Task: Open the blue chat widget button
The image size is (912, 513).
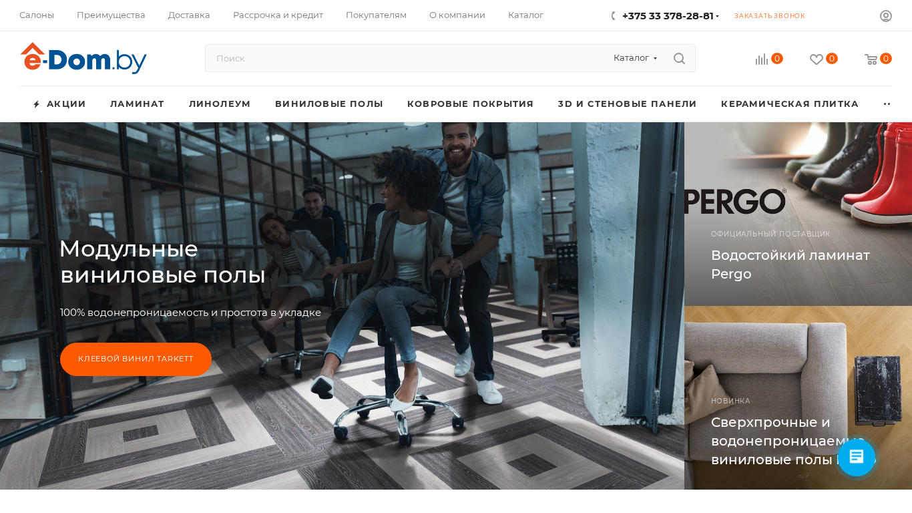Action: tap(857, 458)
